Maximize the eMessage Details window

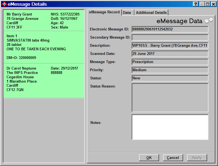click(x=207, y=4)
